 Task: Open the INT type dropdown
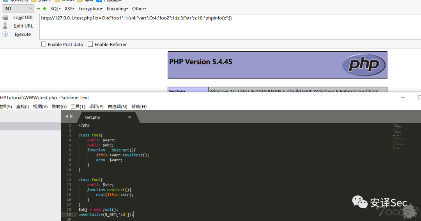(x=18, y=9)
